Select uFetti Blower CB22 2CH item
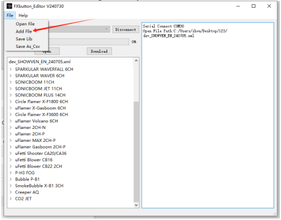This screenshot has height=220, width=281. [x=39, y=166]
